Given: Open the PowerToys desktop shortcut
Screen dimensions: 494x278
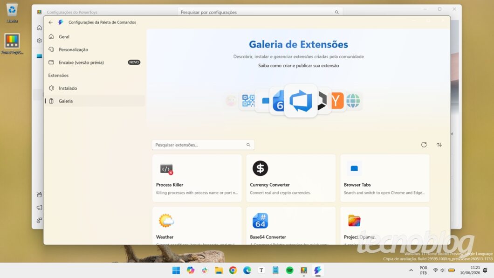Looking at the screenshot, I should [12, 44].
